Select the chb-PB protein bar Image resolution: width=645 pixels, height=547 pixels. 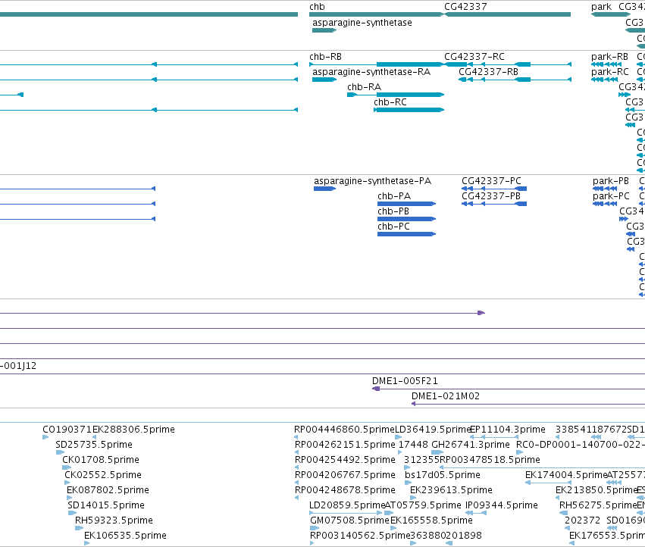tap(406, 219)
